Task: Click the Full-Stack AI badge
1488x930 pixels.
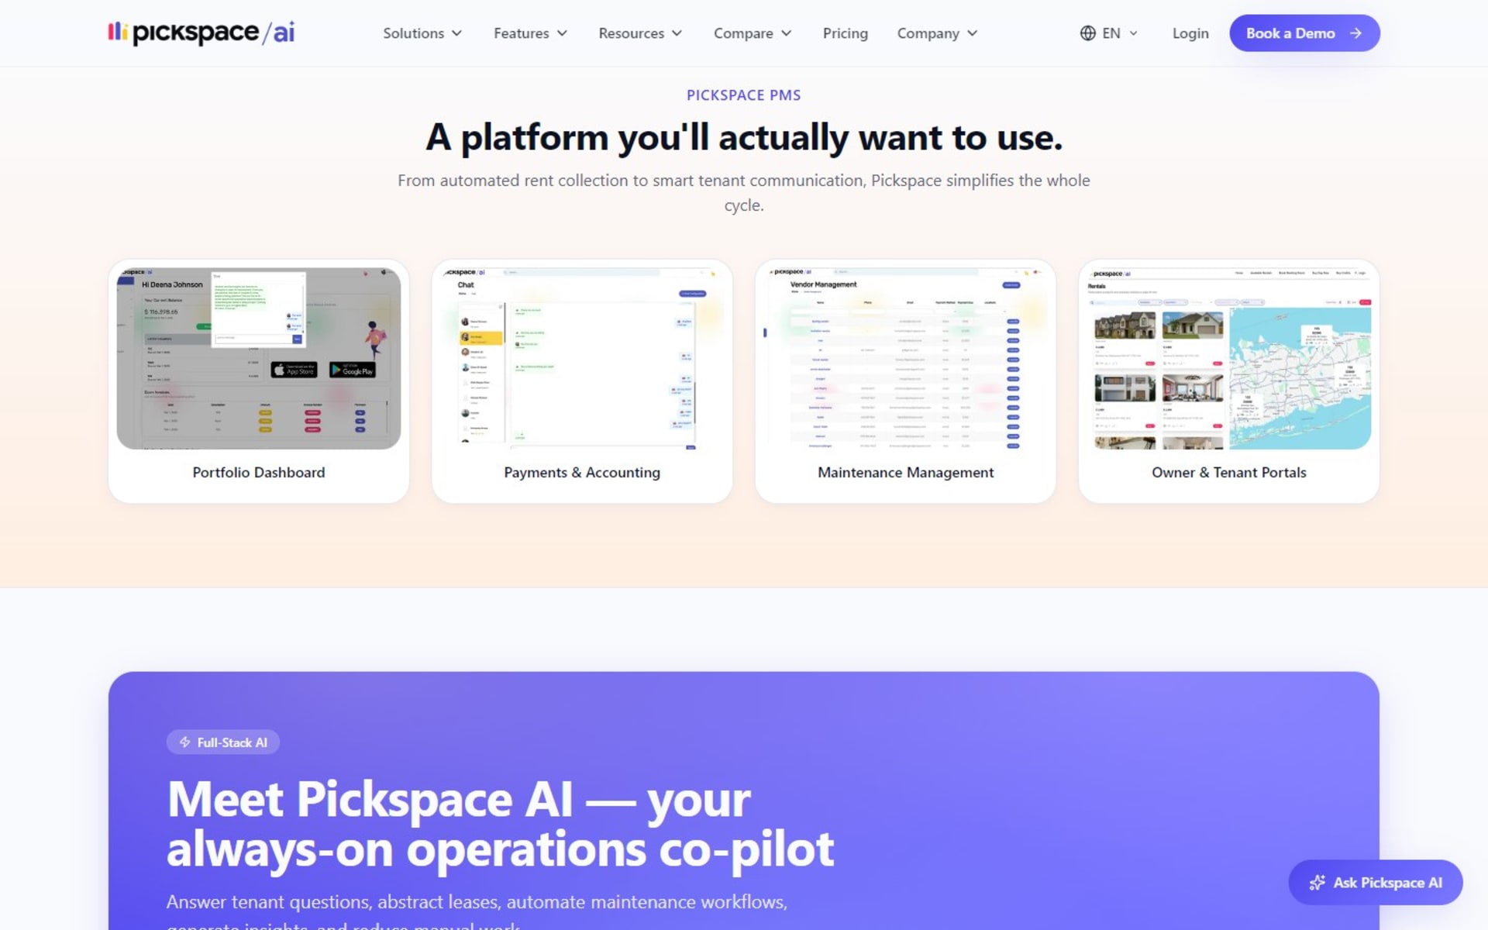Action: [x=223, y=742]
